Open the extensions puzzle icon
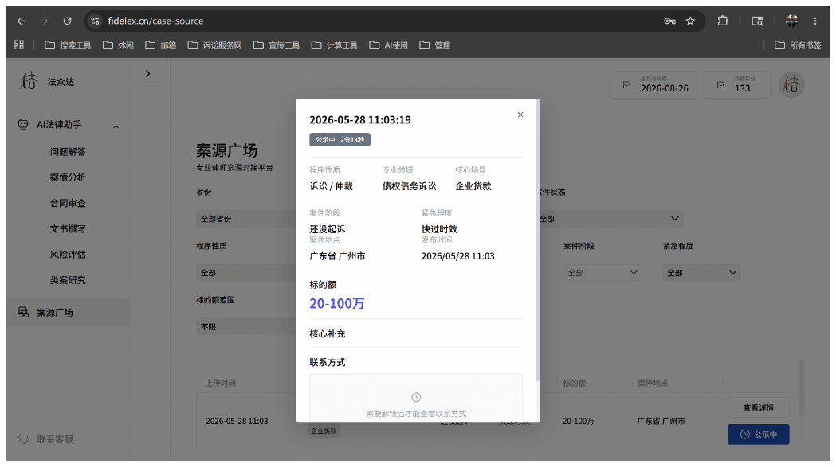This screenshot has width=836, height=467. [x=723, y=21]
